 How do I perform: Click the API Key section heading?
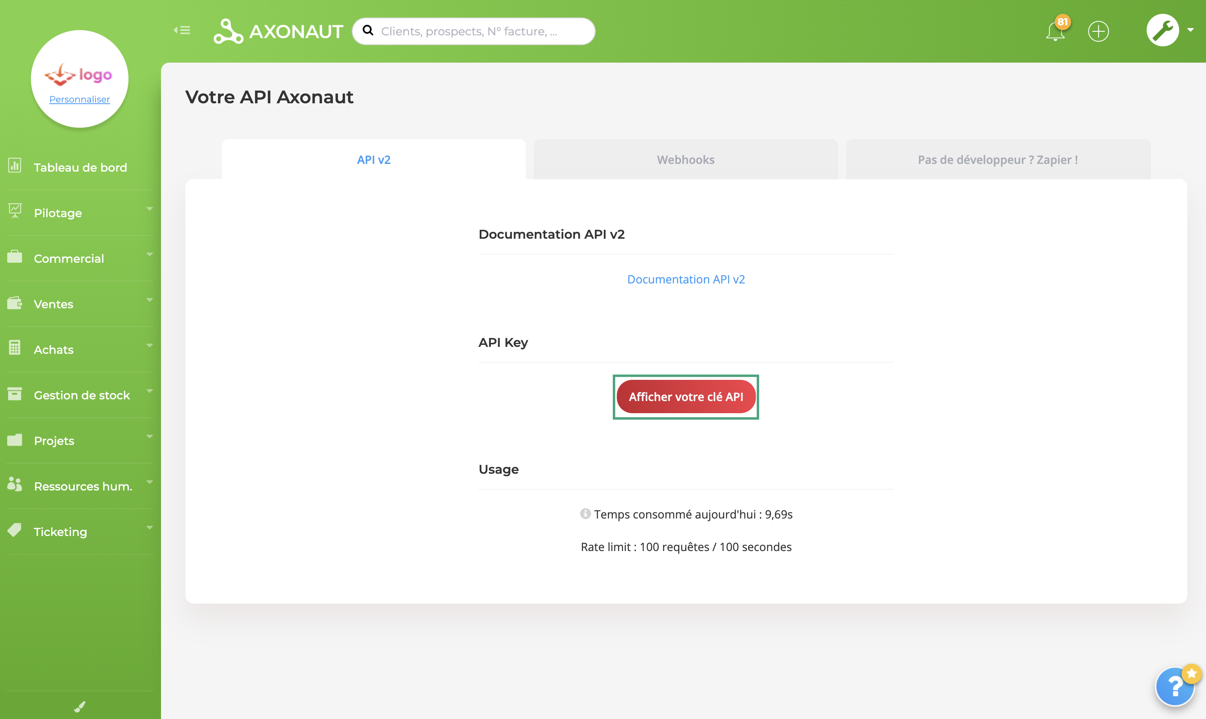pyautogui.click(x=503, y=342)
